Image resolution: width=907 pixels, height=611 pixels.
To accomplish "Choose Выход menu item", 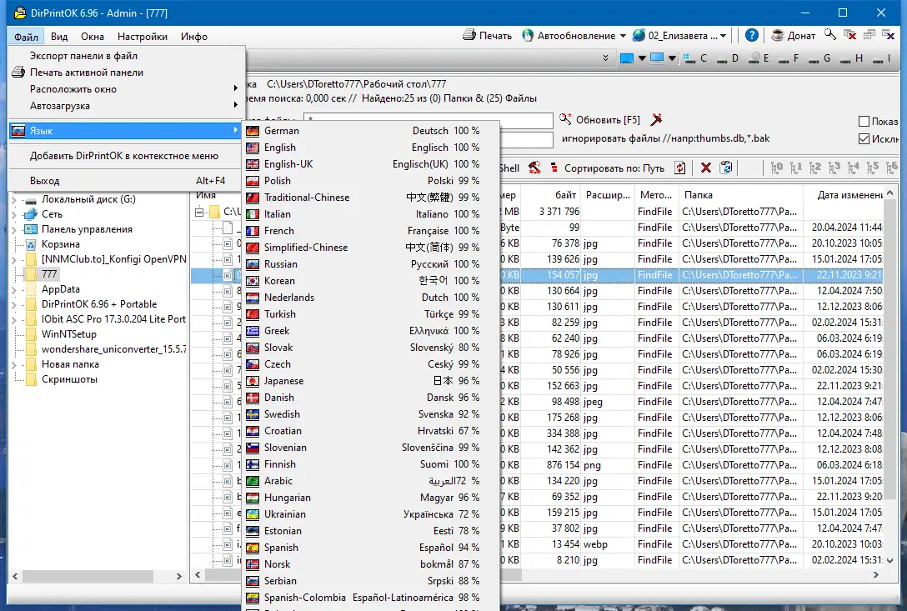I will [124, 181].
